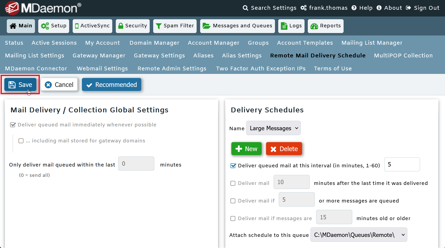Apply Recommended settings
The width and height of the screenshot is (445, 248).
click(111, 84)
